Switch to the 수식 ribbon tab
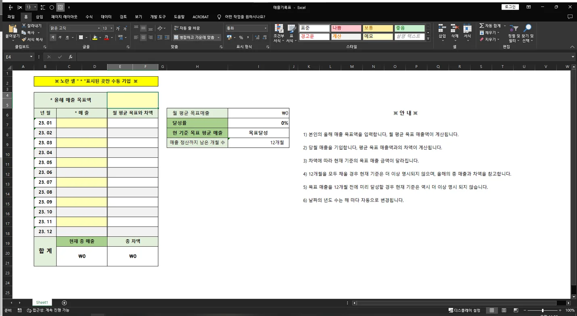This screenshot has height=316, width=577. click(89, 17)
